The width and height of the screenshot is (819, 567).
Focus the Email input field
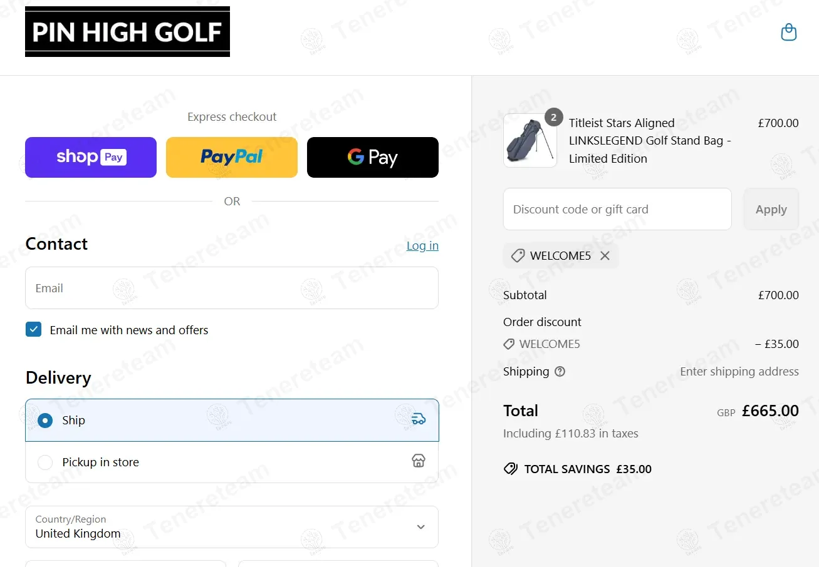click(x=232, y=288)
